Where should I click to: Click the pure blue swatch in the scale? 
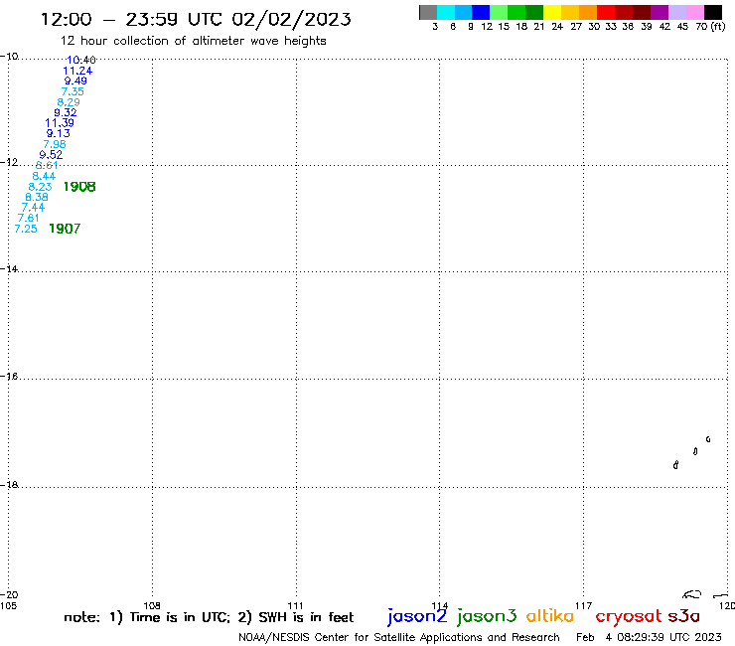coord(481,12)
